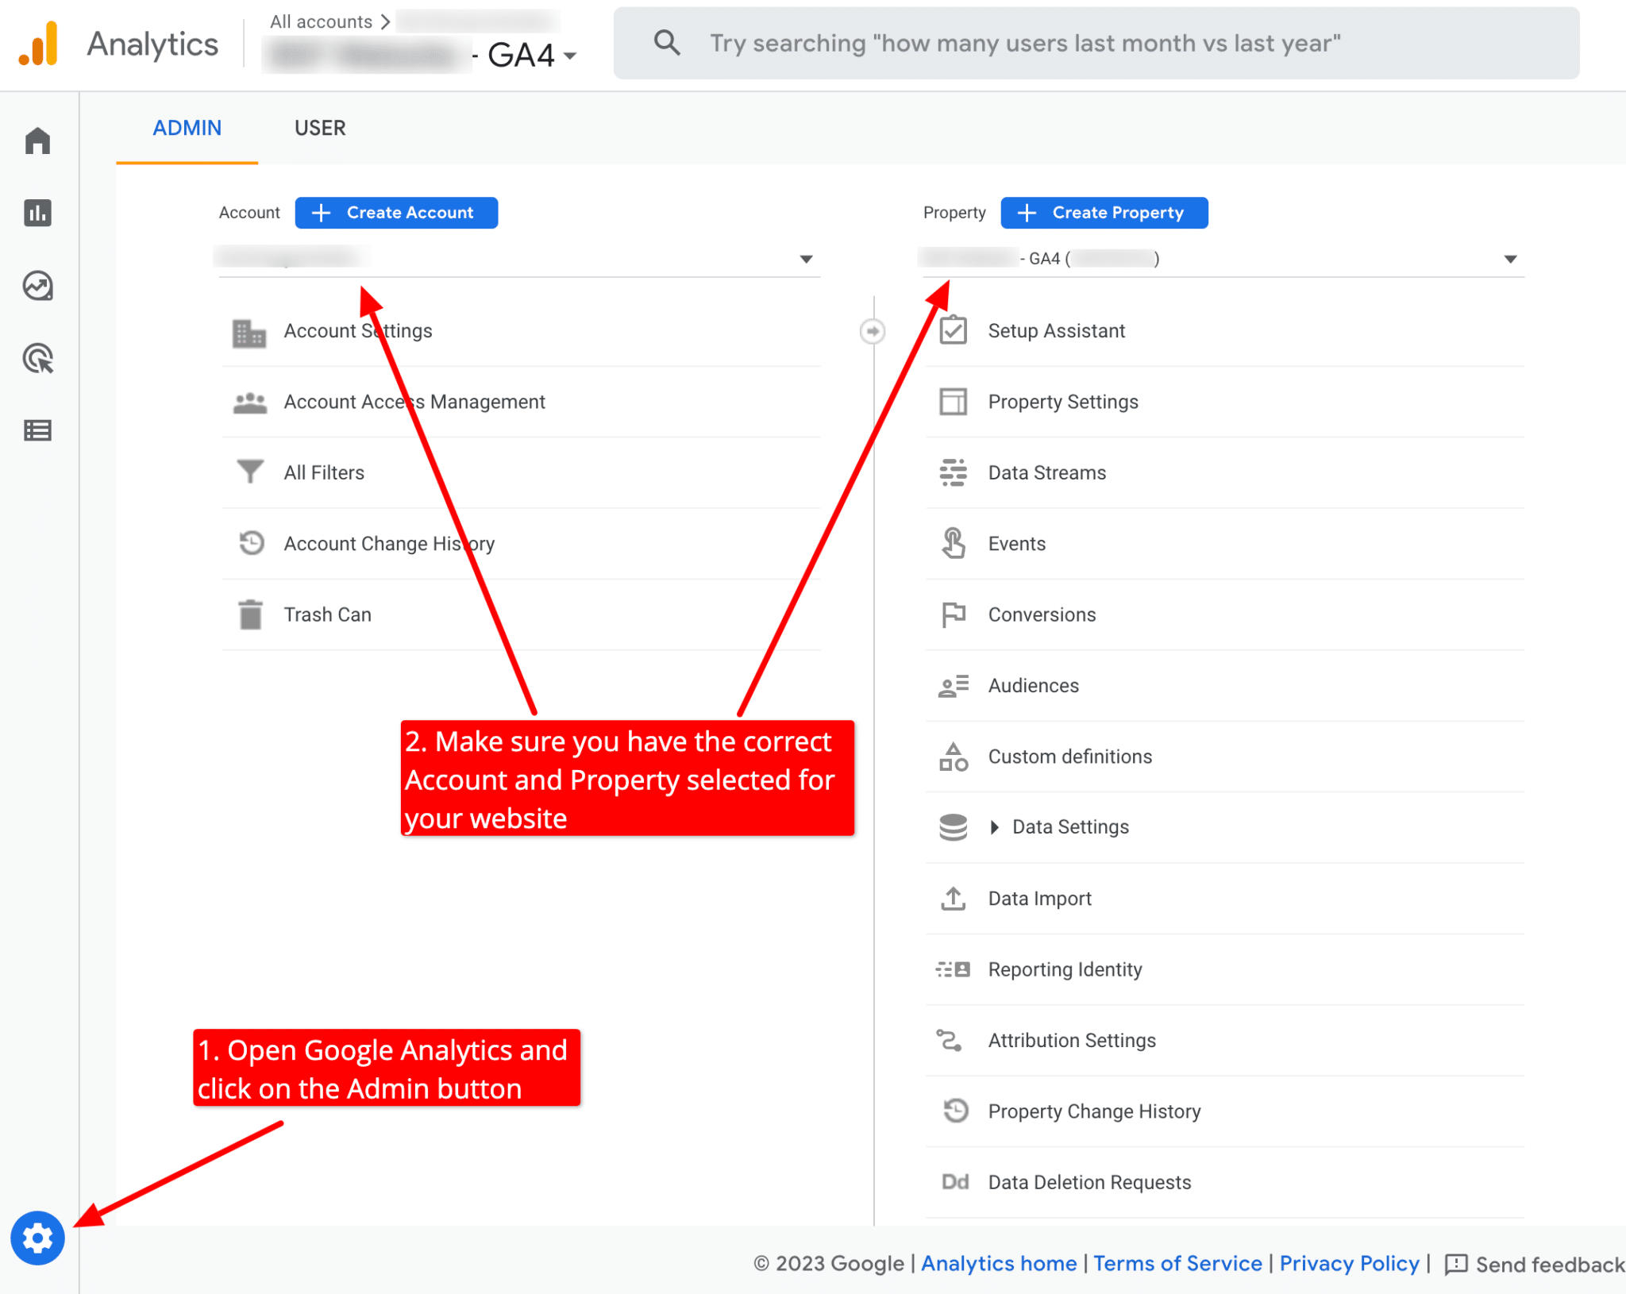Click the Events hand tap icon
Screen dimensions: 1626x1294
click(953, 543)
